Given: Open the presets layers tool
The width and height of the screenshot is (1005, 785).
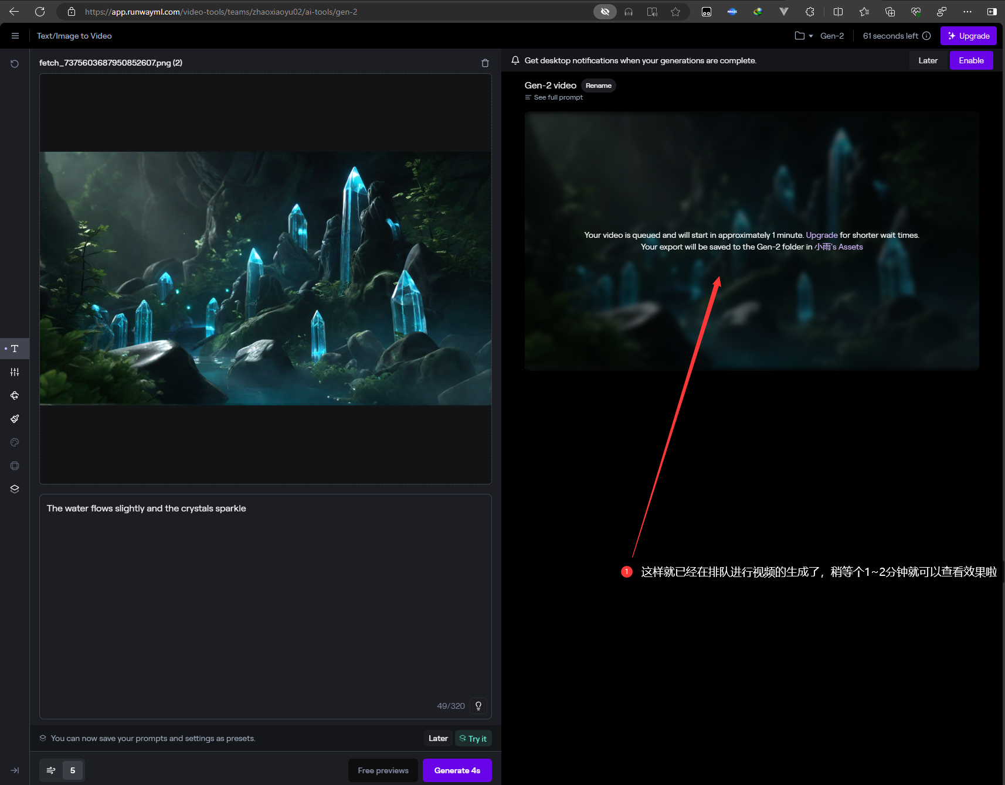Looking at the screenshot, I should coord(15,489).
